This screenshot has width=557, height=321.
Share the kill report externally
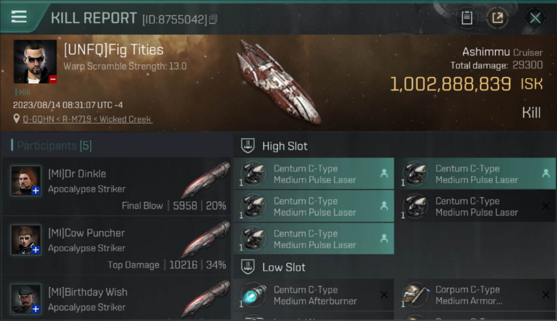pyautogui.click(x=497, y=18)
